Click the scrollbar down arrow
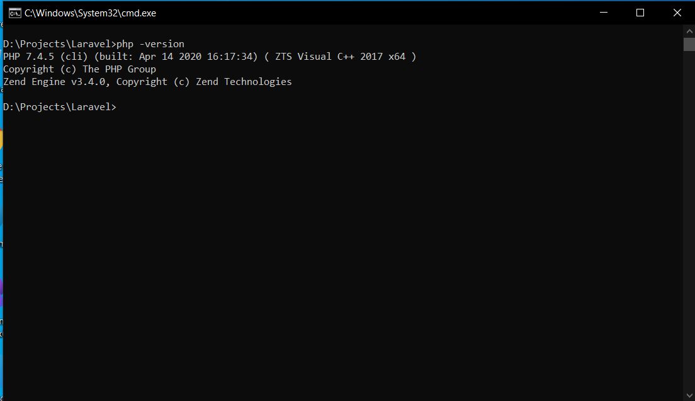 pyautogui.click(x=689, y=395)
